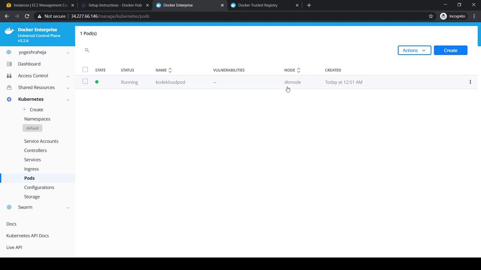
Task: Open Ingress in the sidebar
Action: 32,169
